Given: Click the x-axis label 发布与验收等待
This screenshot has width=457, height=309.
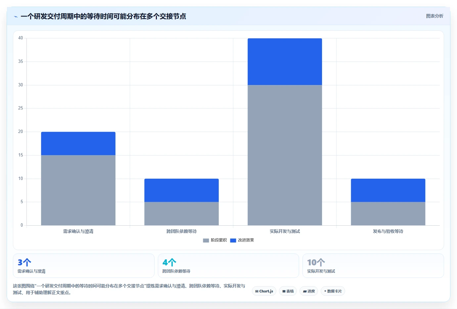Looking at the screenshot, I should coord(388,232).
